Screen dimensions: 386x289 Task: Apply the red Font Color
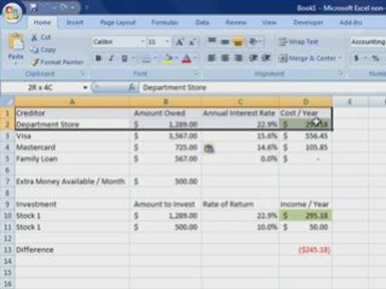pos(186,59)
